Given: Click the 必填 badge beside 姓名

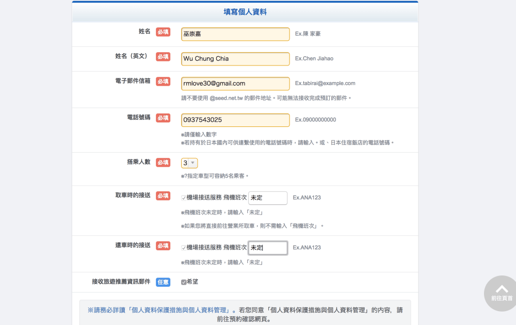Looking at the screenshot, I should [163, 32].
